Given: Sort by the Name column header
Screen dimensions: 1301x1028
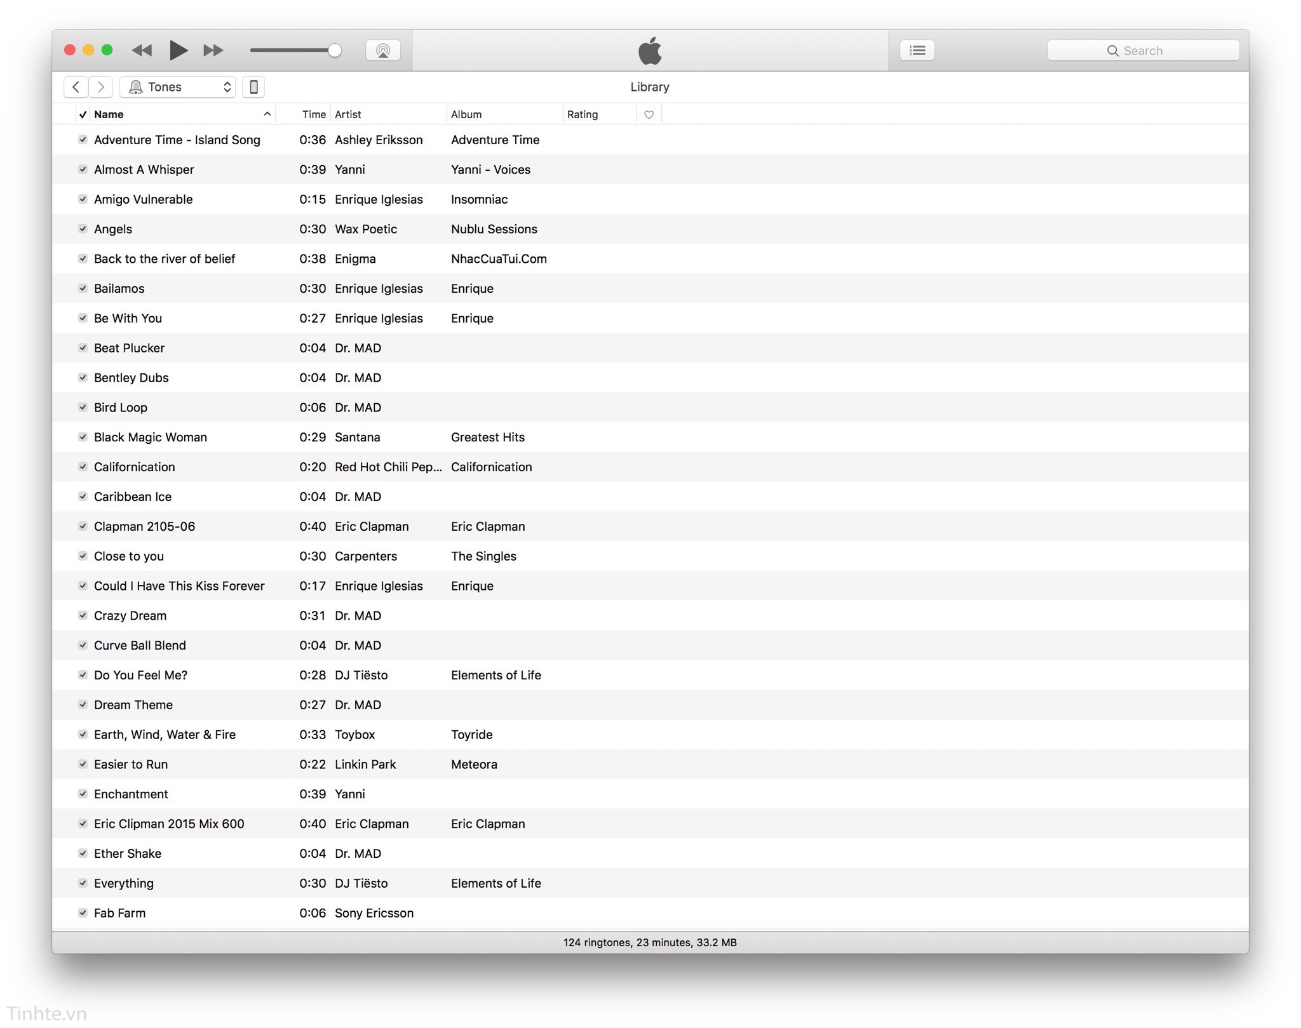Looking at the screenshot, I should [109, 114].
